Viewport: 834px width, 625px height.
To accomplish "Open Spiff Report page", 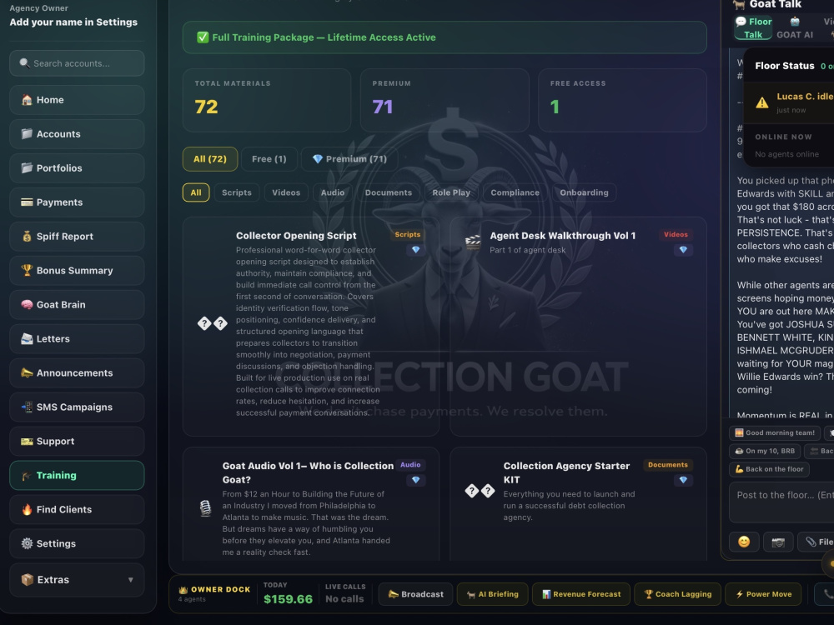I will 77,237.
